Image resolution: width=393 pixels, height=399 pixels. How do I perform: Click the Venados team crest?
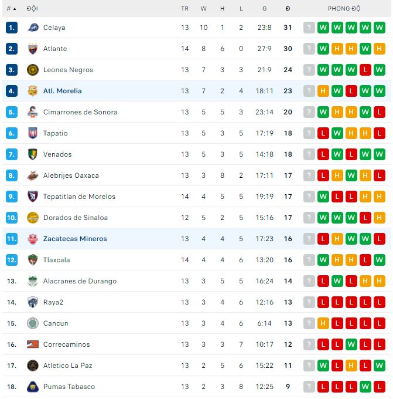tap(33, 154)
